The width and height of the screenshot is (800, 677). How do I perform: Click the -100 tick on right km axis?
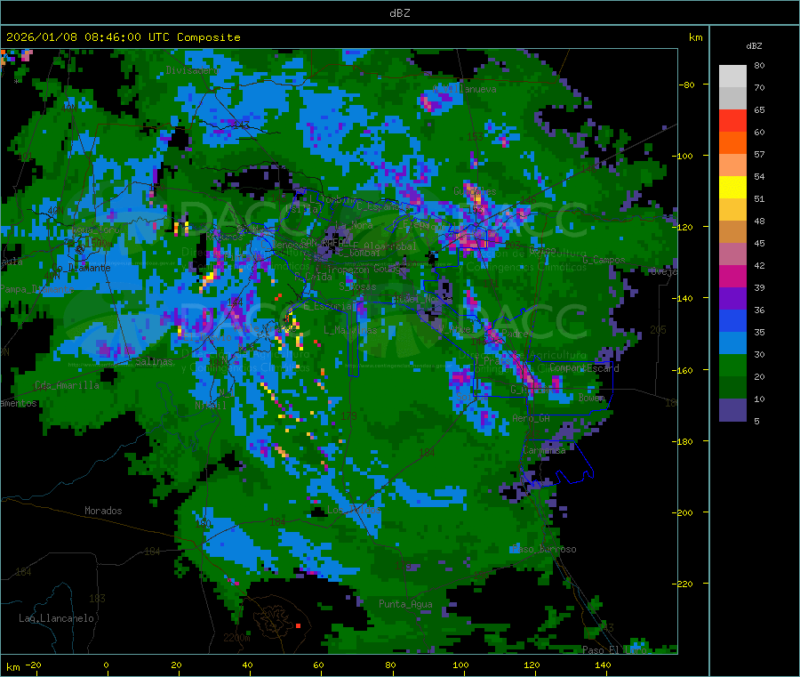(684, 156)
